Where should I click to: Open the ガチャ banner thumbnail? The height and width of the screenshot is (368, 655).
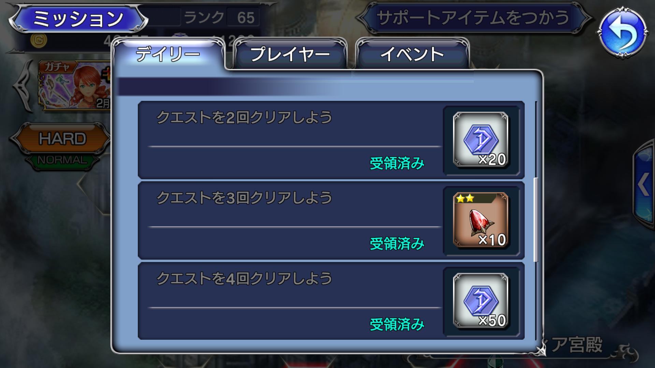pos(75,86)
